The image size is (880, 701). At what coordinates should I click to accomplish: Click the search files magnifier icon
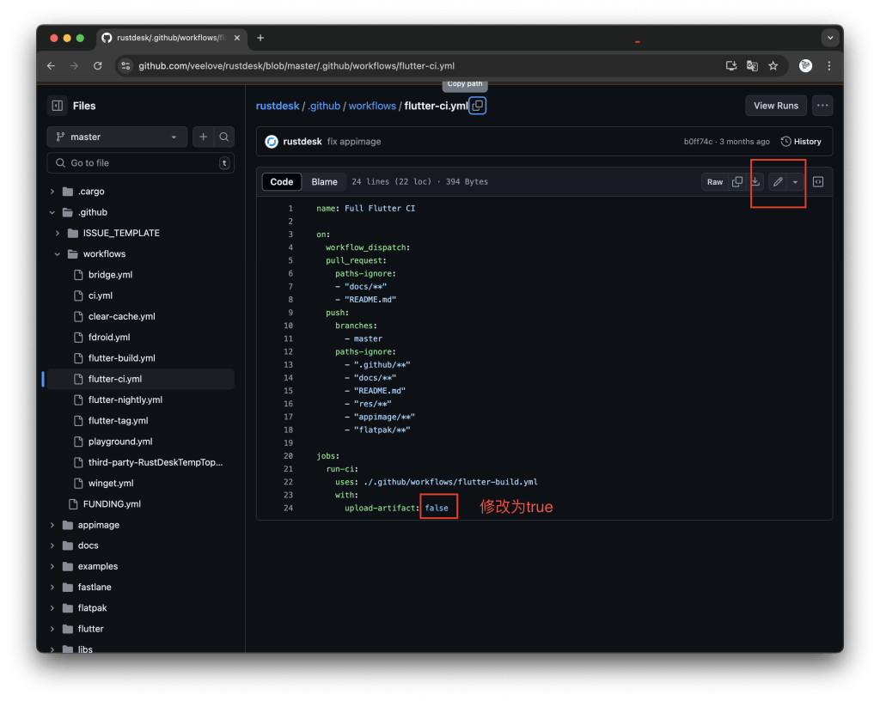[x=223, y=137]
